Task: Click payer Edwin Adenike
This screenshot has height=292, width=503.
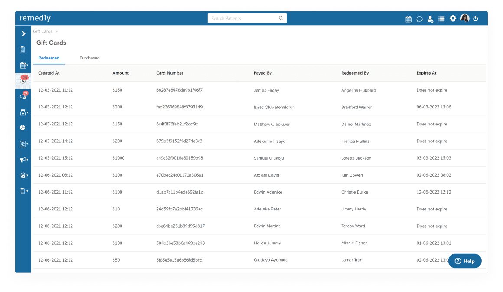Action: click(268, 192)
